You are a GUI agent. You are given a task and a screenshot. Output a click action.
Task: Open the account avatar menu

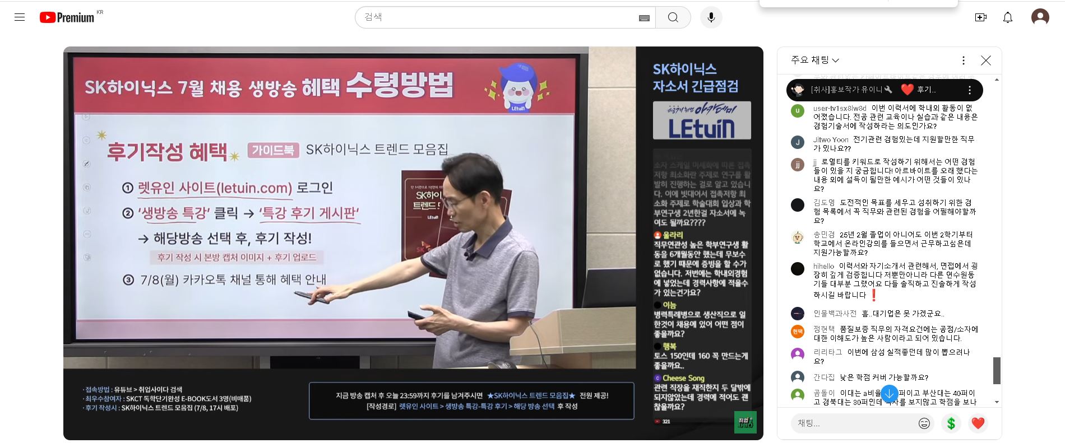[1040, 17]
